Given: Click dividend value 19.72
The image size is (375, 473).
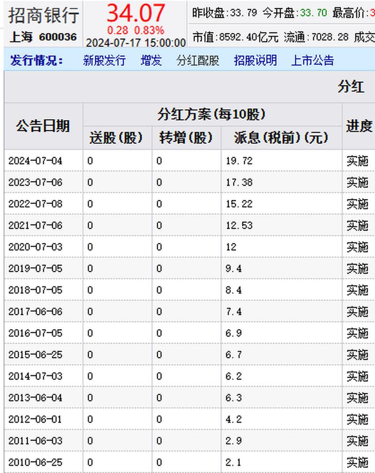Looking at the screenshot, I should [239, 161].
